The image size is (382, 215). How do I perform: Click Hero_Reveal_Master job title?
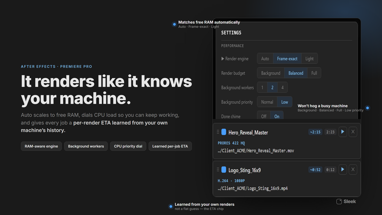coord(248,132)
